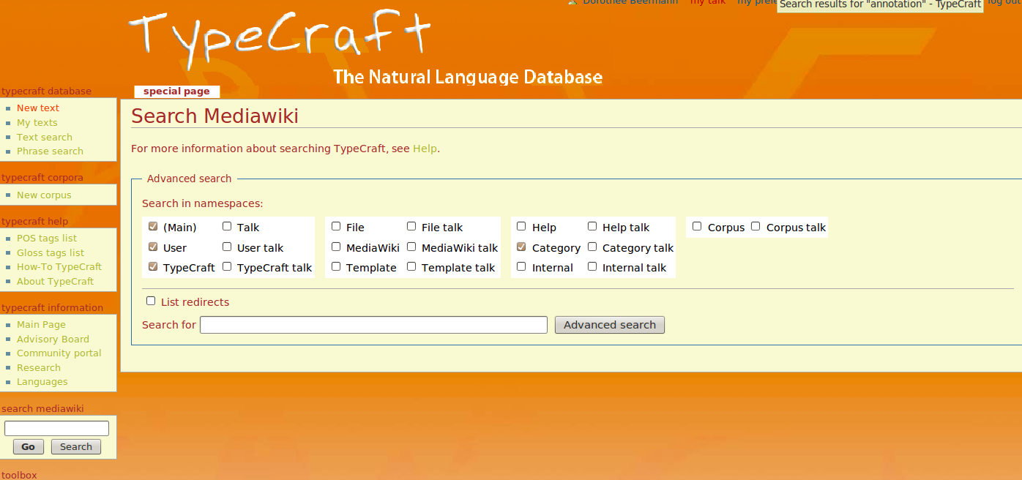
Task: Check the MediaWiki talk checkbox
Action: 411,247
